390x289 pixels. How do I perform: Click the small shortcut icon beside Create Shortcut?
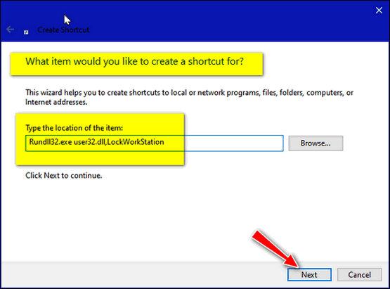(x=26, y=32)
